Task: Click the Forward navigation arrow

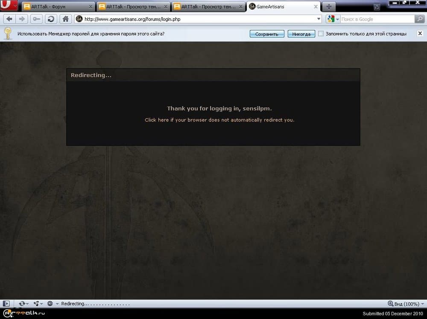Action: pos(22,19)
